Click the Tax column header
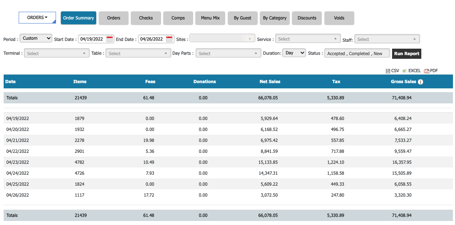The image size is (455, 225). [336, 82]
